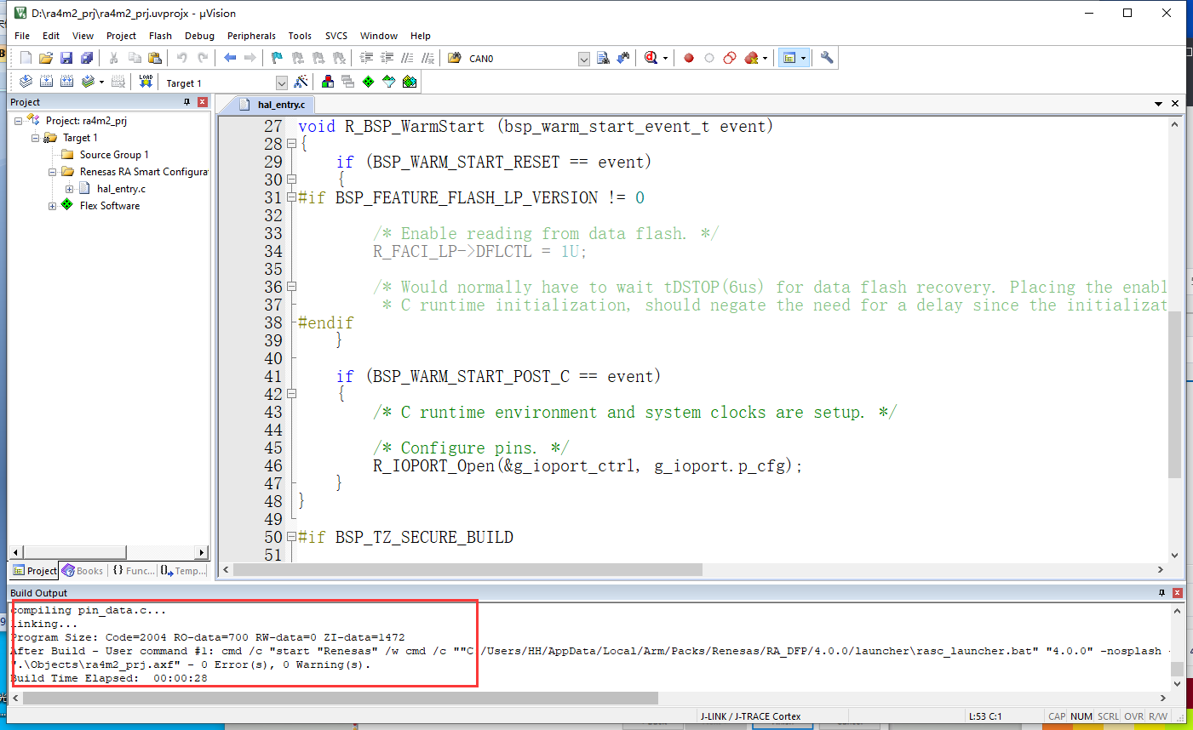Expand the hal_entry.c tree node
This screenshot has height=730, width=1193.
[69, 189]
